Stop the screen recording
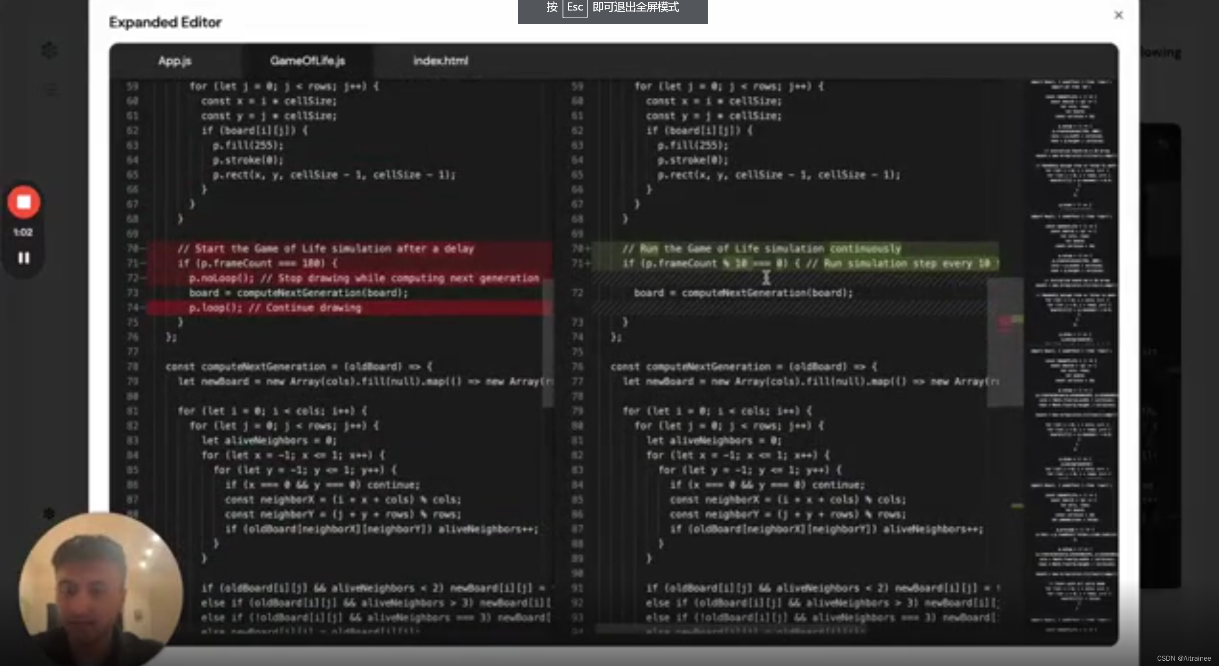1219x666 pixels. 23,202
